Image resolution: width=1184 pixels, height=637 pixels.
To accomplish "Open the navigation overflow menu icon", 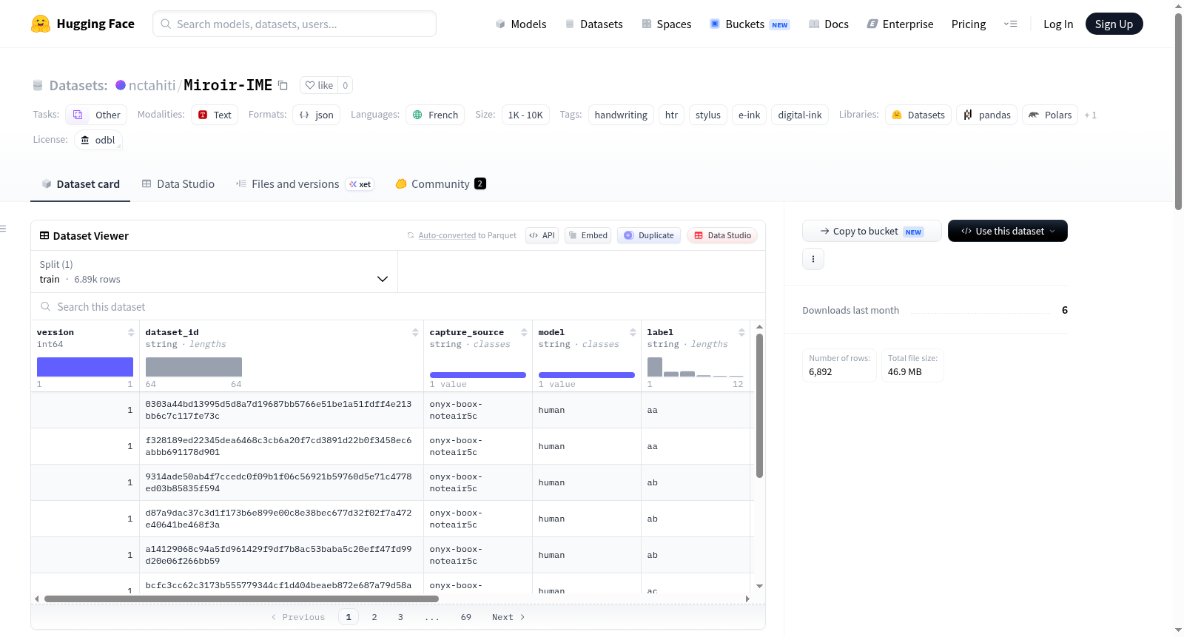I will coord(1010,24).
